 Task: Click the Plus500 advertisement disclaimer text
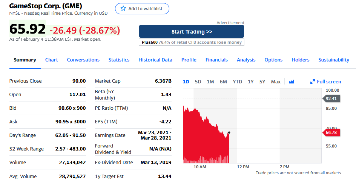pyautogui.click(x=192, y=42)
